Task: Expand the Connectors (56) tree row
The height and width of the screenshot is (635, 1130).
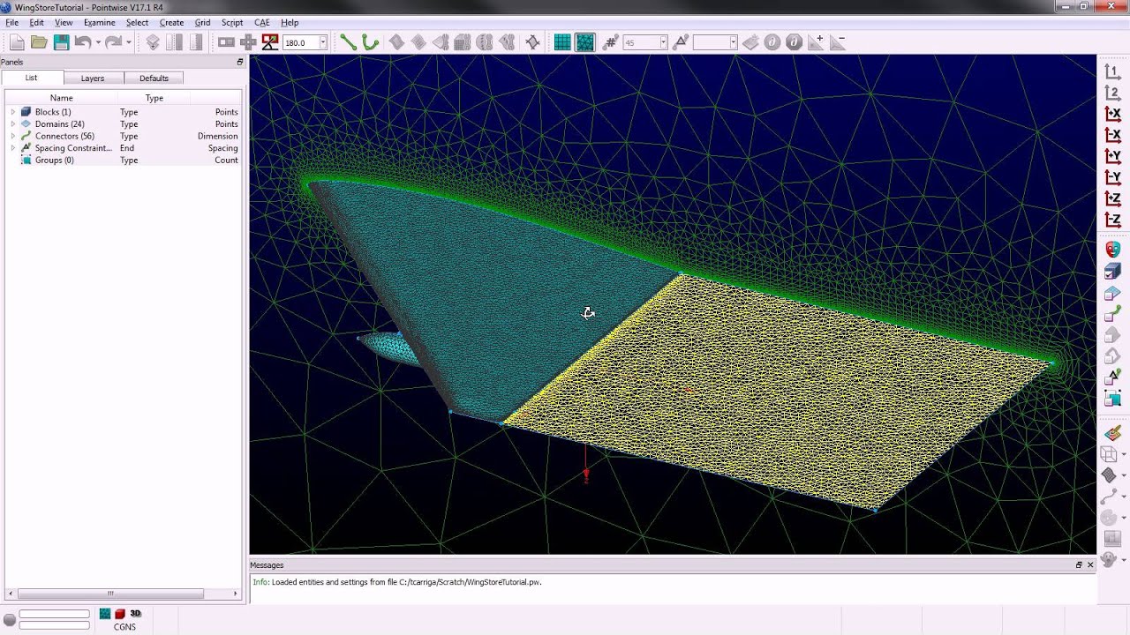Action: (x=12, y=136)
